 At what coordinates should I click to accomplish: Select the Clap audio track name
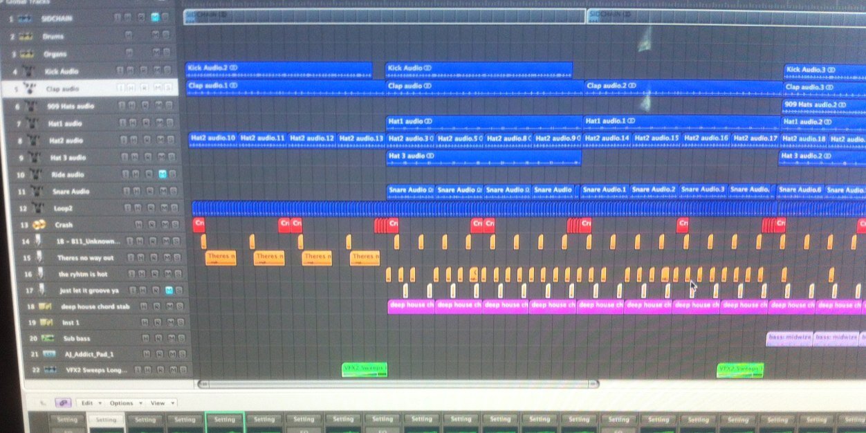64,89
